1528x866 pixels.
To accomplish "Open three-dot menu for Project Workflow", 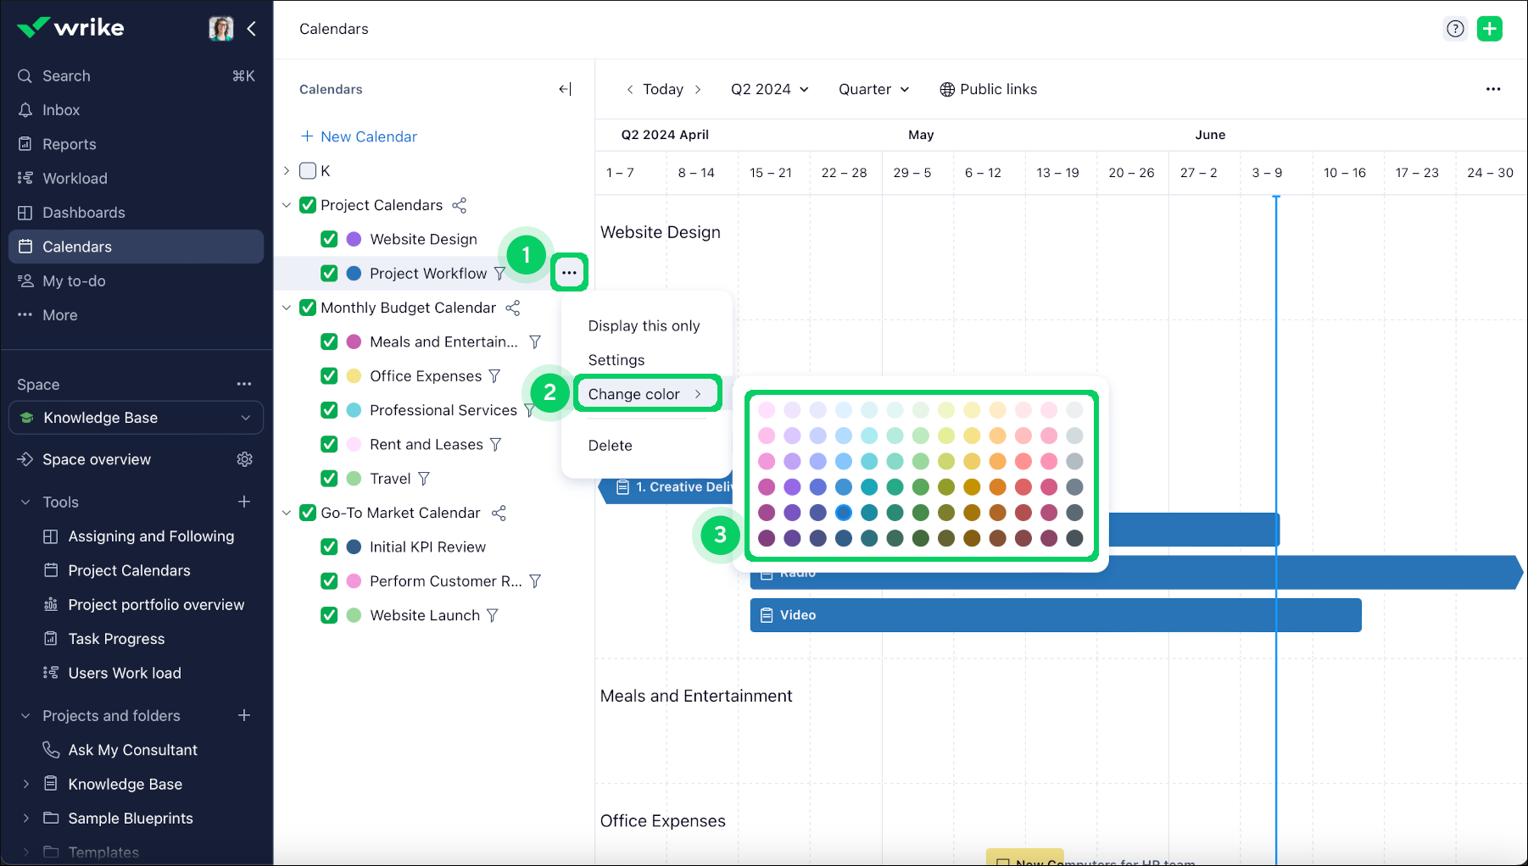I will 569,273.
